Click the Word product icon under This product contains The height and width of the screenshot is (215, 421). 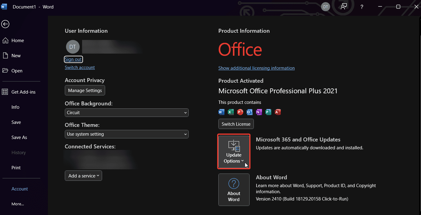tap(221, 112)
